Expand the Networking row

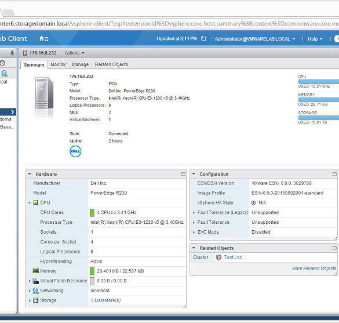pos(30,291)
